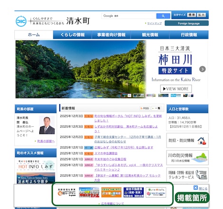Click the telephone icon on テレホンサービス
Viewport: 223px width, 209px height.
pyautogui.click(x=201, y=175)
